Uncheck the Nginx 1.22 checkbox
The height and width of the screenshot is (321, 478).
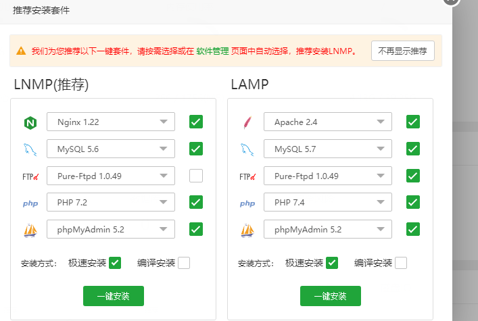[196, 122]
